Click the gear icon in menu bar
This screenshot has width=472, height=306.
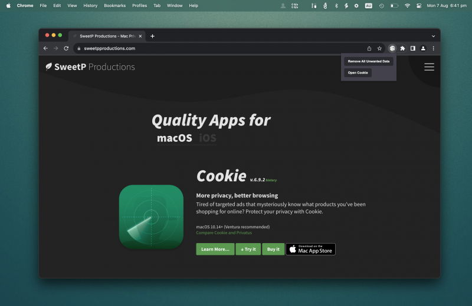tap(356, 5)
